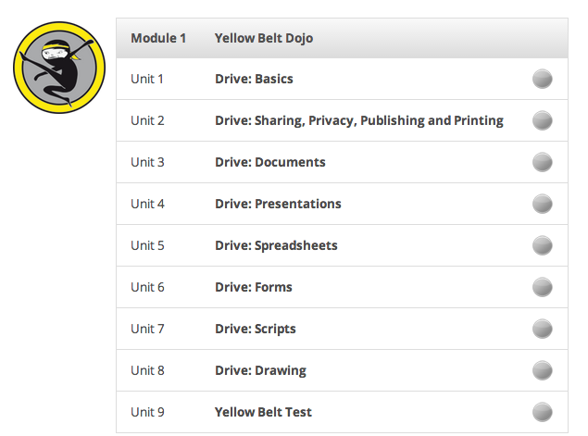Viewport: 588px width, 436px height.
Task: Click the status indicator beside Drive: Presentations
Action: [543, 204]
